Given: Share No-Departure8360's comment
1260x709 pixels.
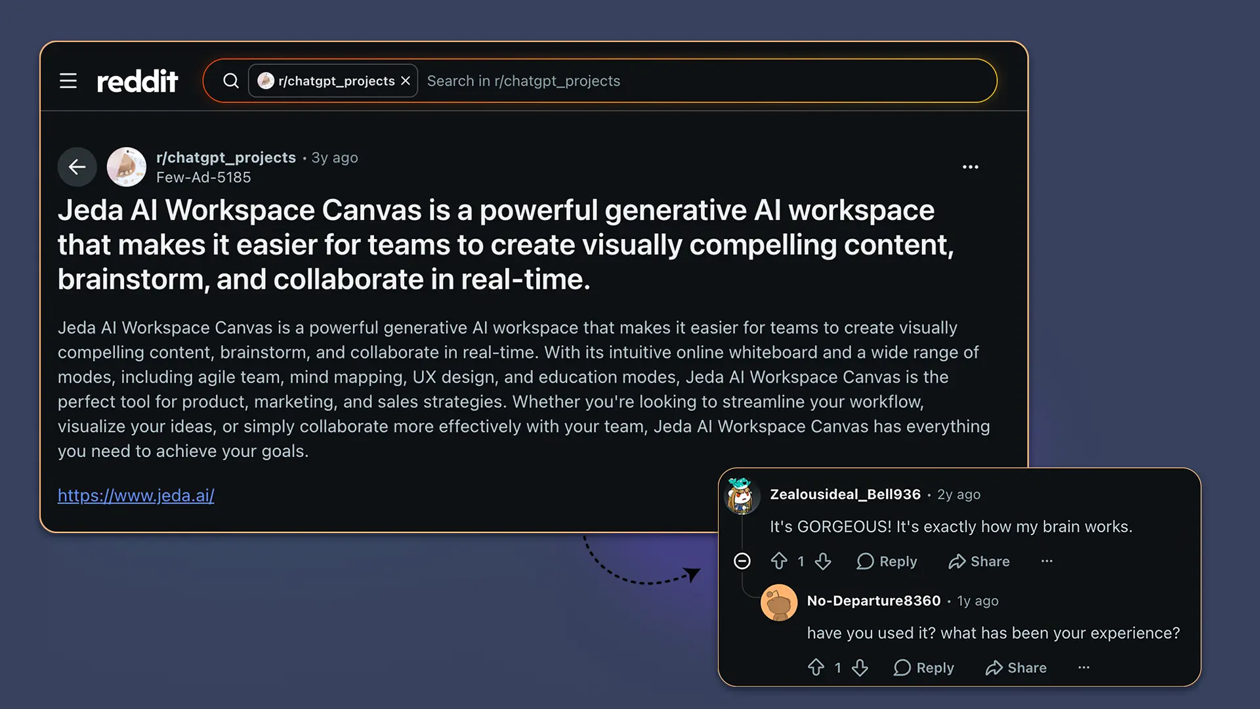Looking at the screenshot, I should pos(1016,668).
